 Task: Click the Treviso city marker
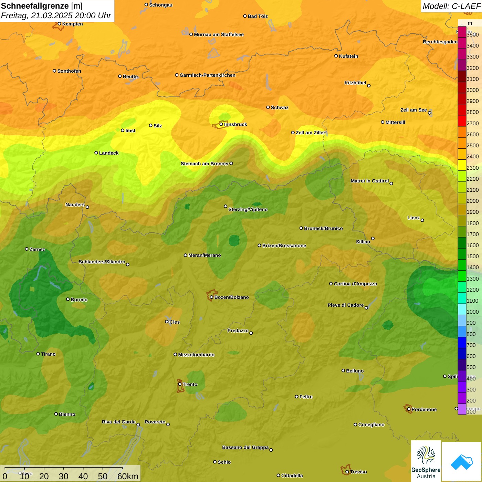[347, 472]
